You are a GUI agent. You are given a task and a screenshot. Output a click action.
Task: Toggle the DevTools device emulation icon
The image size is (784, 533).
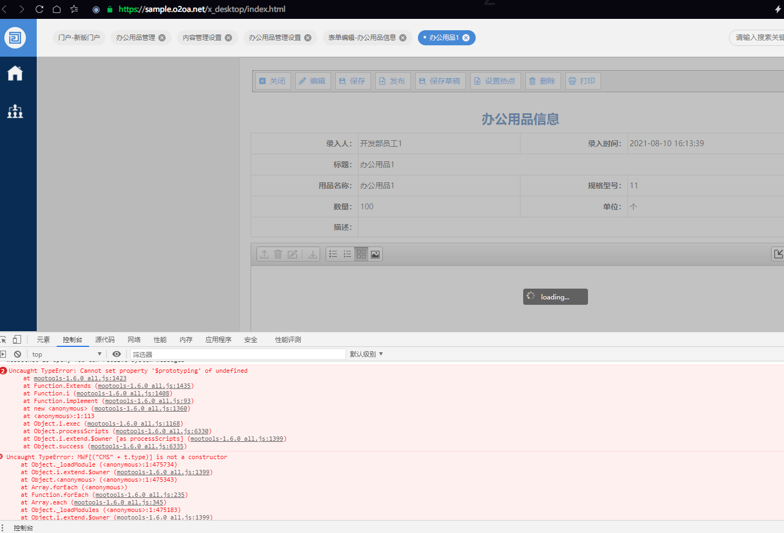coord(17,339)
